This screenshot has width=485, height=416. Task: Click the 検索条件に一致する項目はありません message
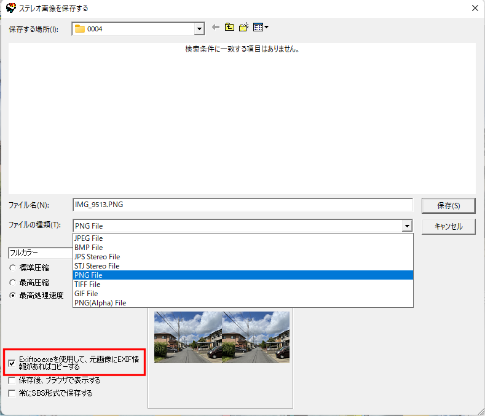coord(242,49)
